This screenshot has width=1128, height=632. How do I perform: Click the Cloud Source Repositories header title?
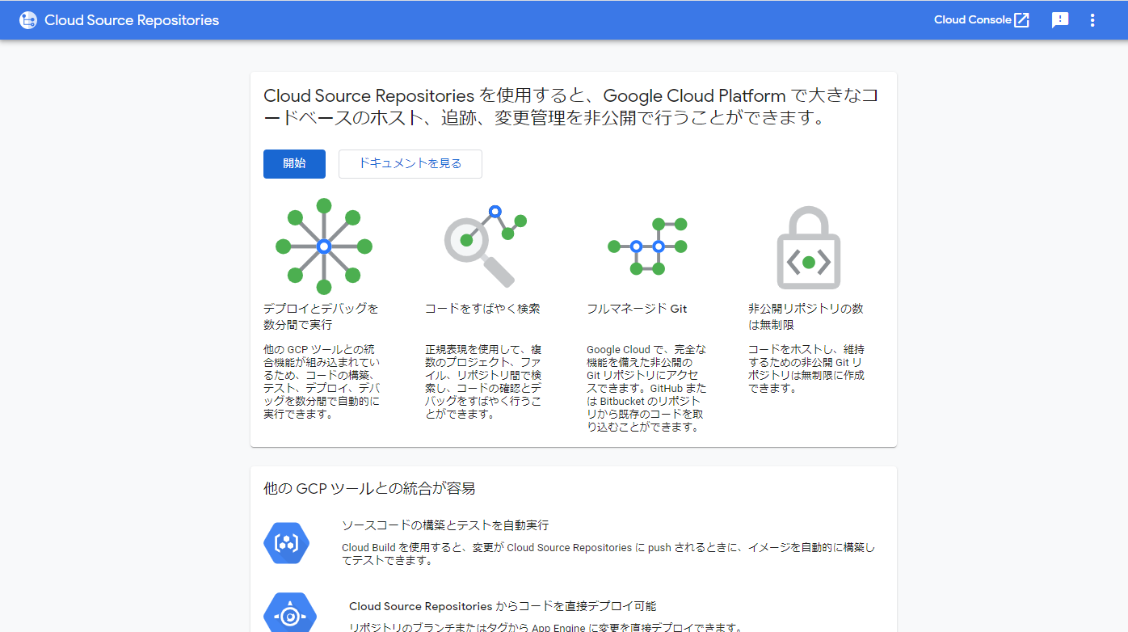click(x=132, y=20)
